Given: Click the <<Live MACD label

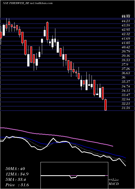Looking at the screenshot, I should click(114, 182).
